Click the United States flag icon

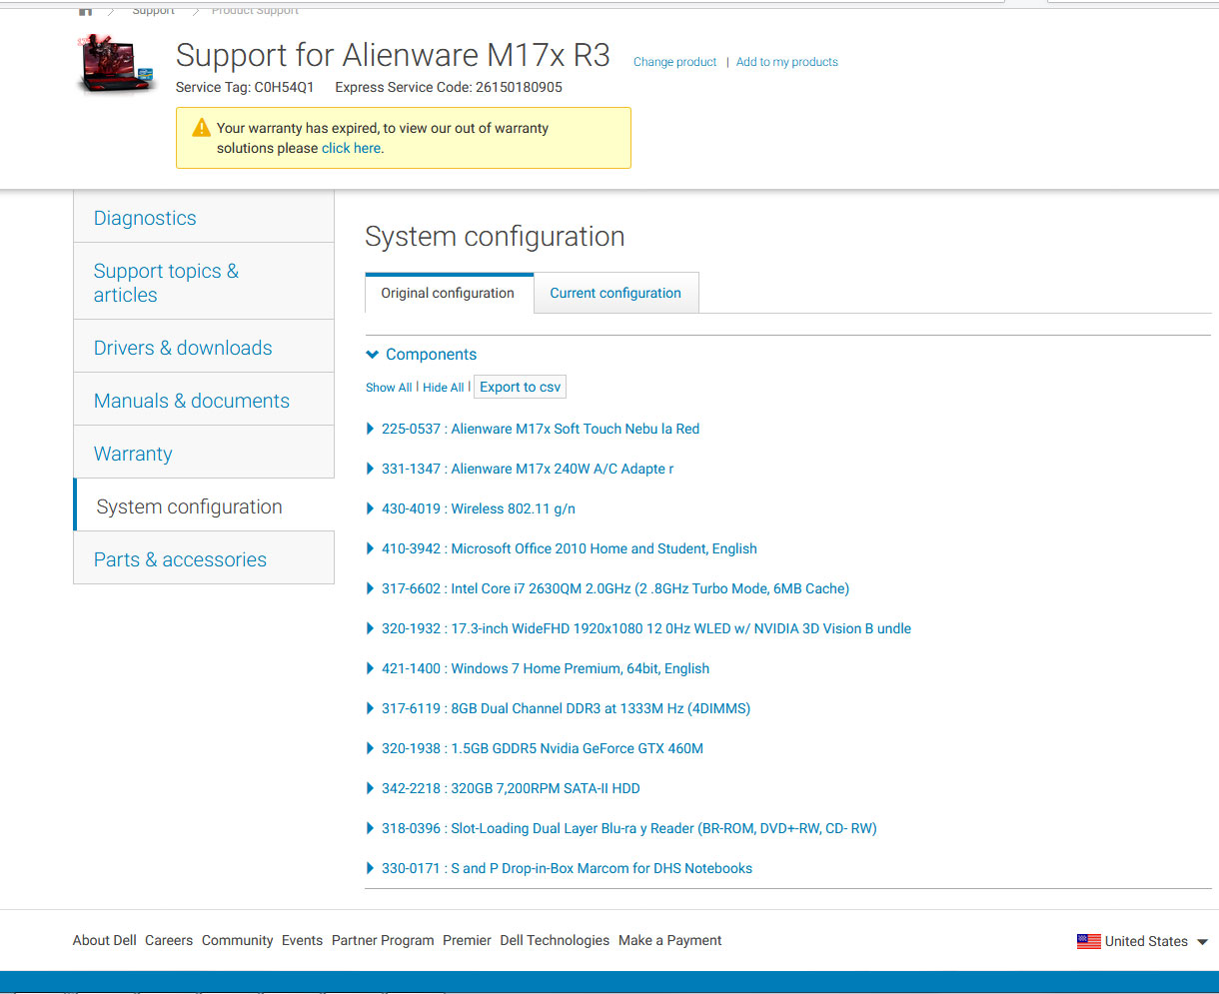point(1088,941)
